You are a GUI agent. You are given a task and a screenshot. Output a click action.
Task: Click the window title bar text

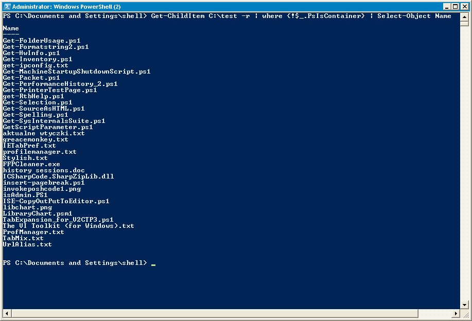66,7
